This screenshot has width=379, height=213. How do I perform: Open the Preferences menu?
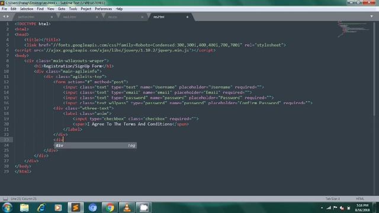103,9
